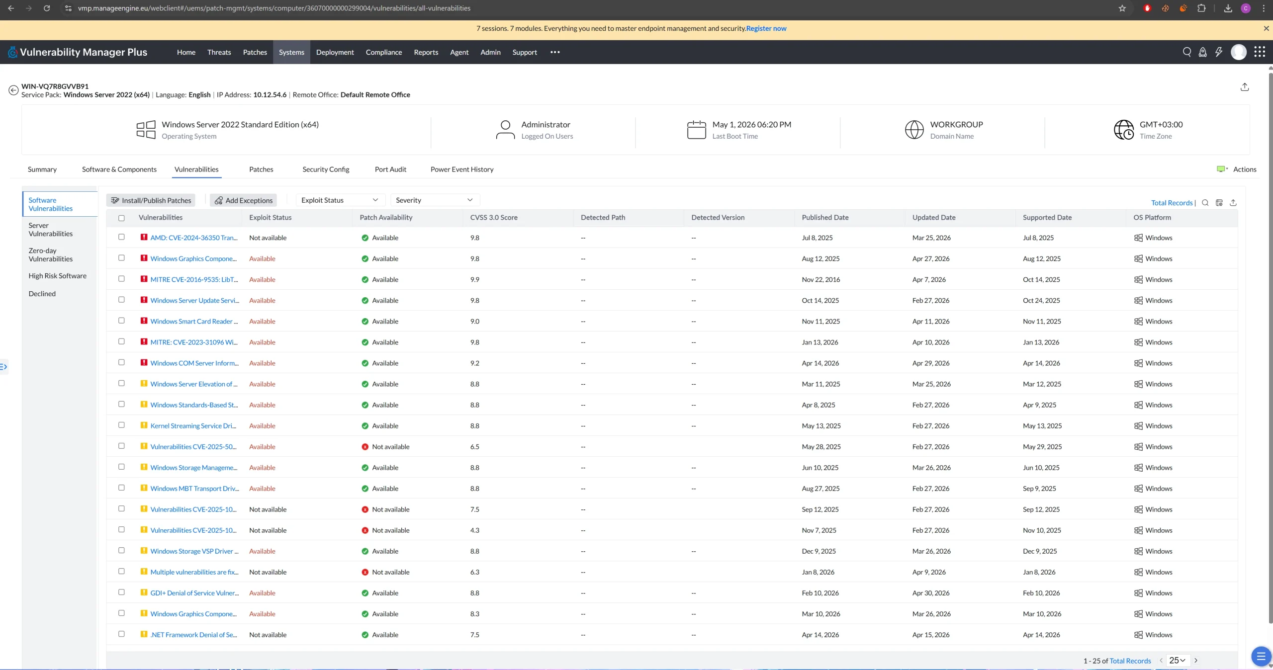This screenshot has height=670, width=1273.
Task: Click the site information icon in address bar
Action: 68,8
